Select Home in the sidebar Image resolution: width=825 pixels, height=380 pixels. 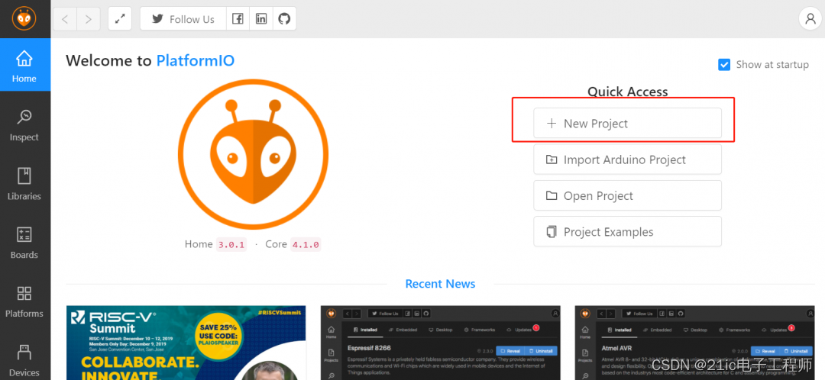[x=24, y=65]
